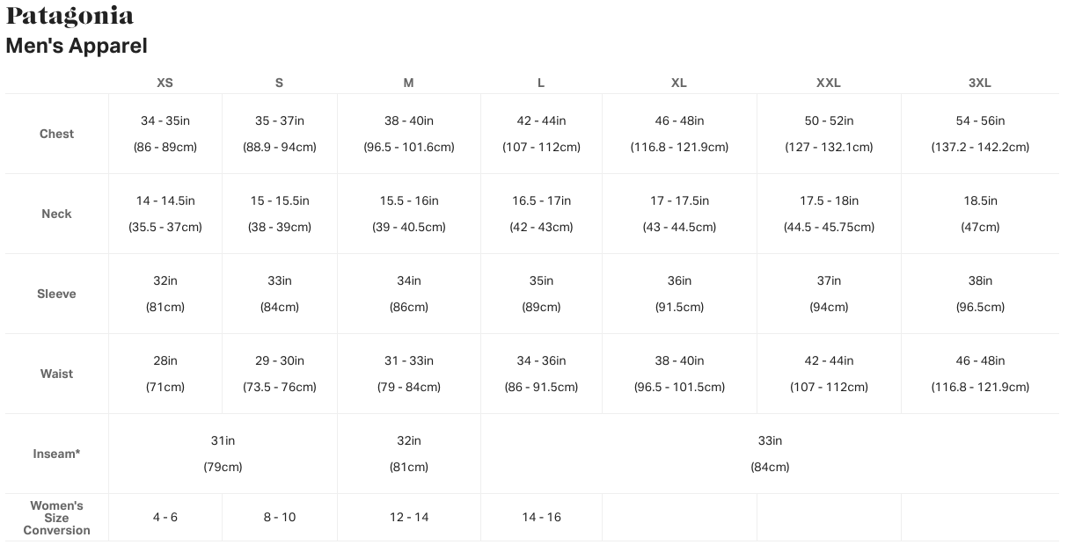Click the Sleeve row label
1068x552 pixels.
pyautogui.click(x=56, y=294)
